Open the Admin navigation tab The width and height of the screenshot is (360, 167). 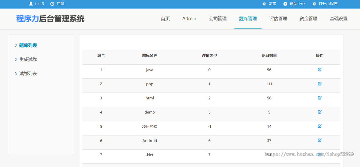[189, 19]
